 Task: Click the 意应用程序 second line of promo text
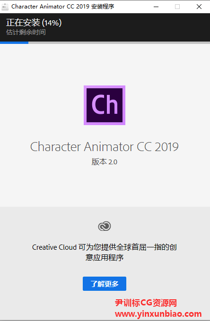tap(105, 257)
